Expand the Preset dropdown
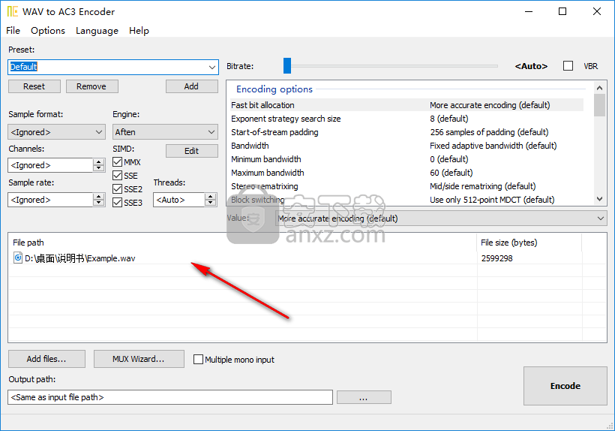This screenshot has width=615, height=431. pyautogui.click(x=211, y=67)
